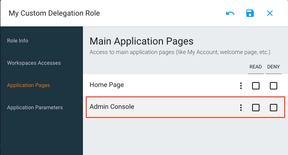Screen dimensions: 288x155
Task: Click the DENY column header
Action: coord(273,67)
